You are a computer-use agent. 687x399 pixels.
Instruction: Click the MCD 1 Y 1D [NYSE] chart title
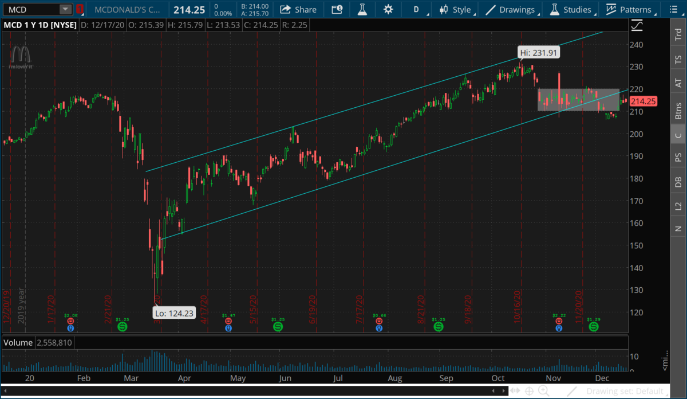[x=40, y=25]
